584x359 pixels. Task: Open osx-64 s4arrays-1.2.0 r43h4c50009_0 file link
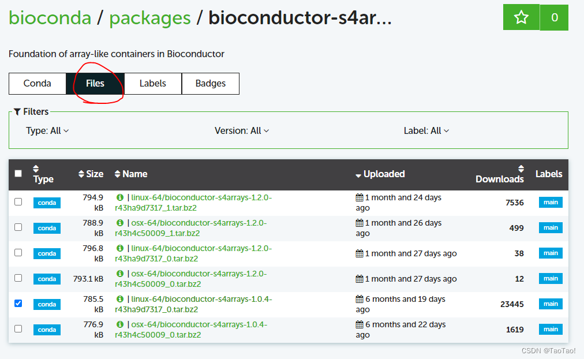coord(190,279)
